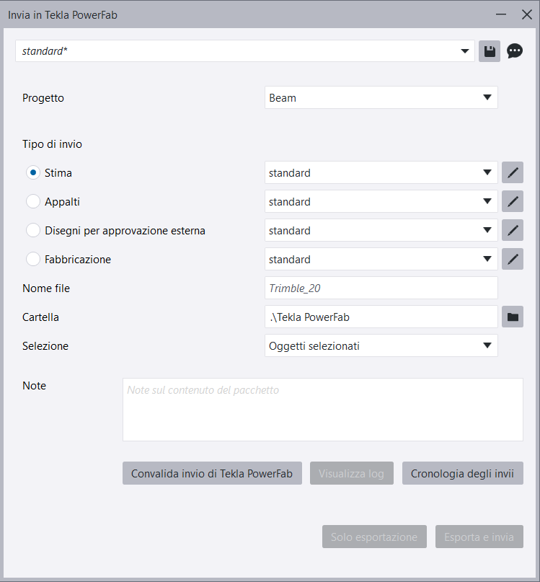540x582 pixels.
Task: Choose the Appalti radio option
Action: 33,202
